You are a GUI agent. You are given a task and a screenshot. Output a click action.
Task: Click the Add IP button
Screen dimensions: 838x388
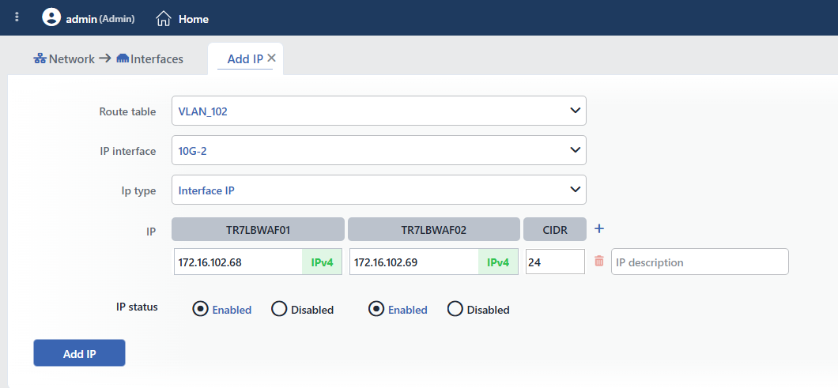(79, 352)
